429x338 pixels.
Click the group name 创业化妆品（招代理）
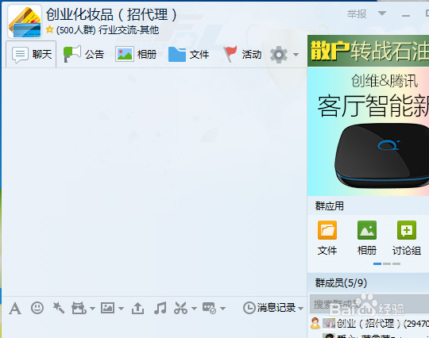click(x=111, y=14)
